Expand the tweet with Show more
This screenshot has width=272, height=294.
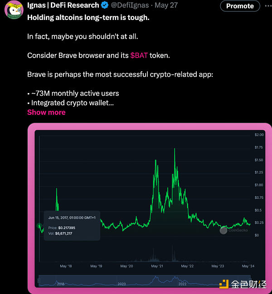[x=46, y=112]
